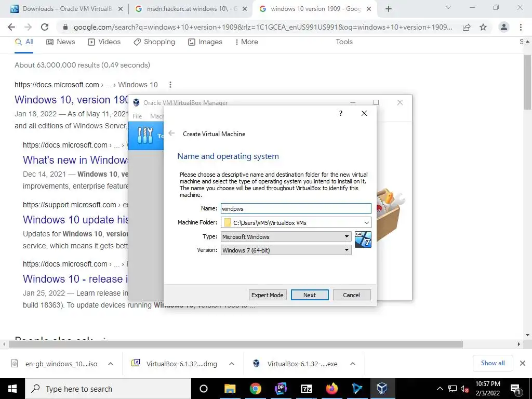Click Show all downloads button

coord(493,363)
